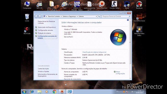Open the Computador desktop icon
167x94 pixels.
[27, 5]
